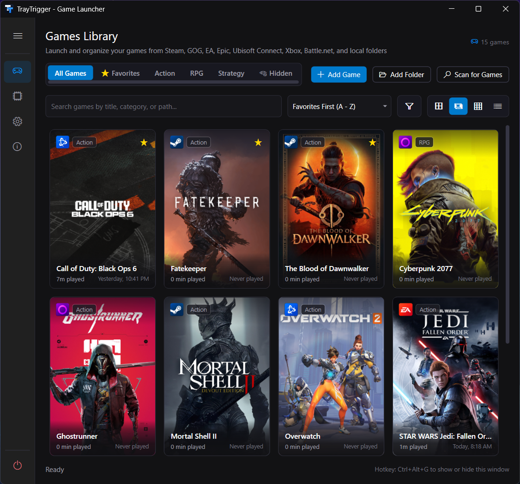The height and width of the screenshot is (484, 520).
Task: Switch to small grid view
Action: click(478, 106)
